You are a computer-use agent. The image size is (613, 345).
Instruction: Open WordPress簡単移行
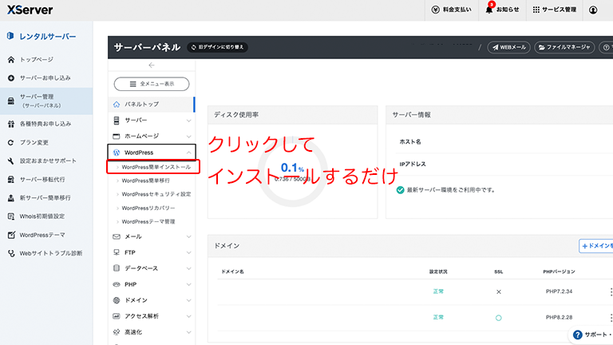click(x=145, y=180)
